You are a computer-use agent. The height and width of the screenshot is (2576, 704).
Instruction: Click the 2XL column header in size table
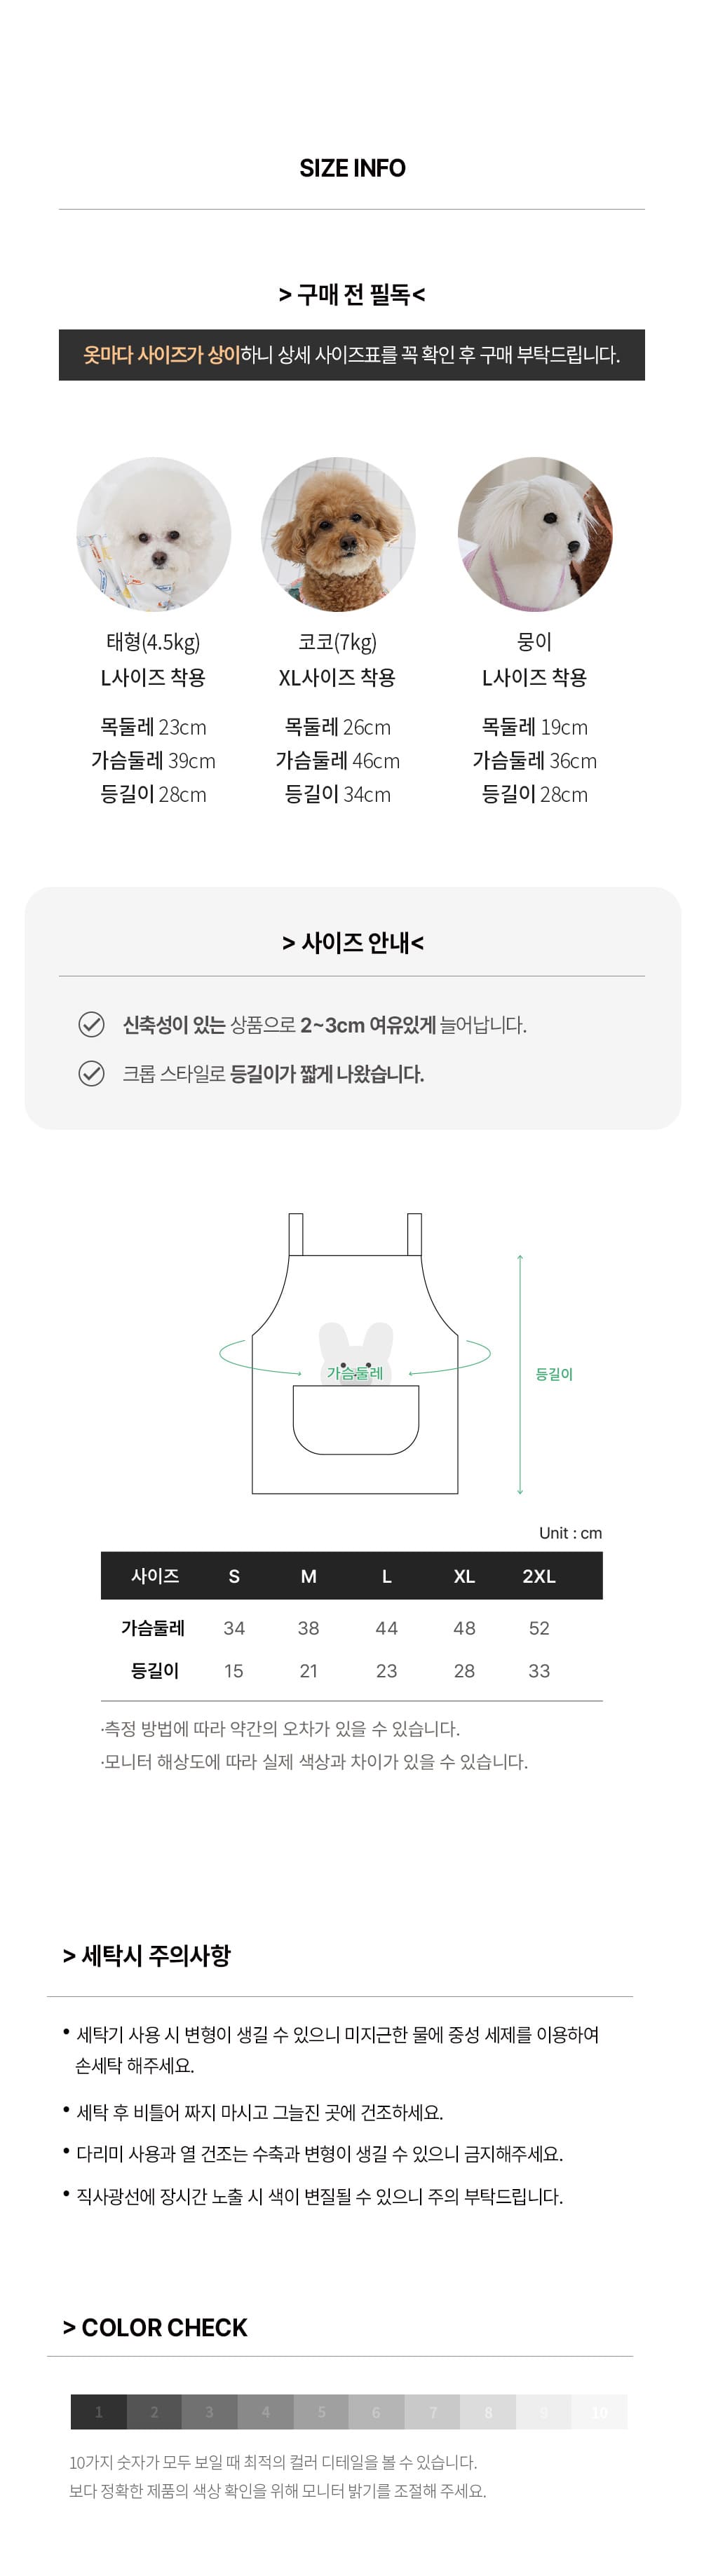tap(539, 1576)
